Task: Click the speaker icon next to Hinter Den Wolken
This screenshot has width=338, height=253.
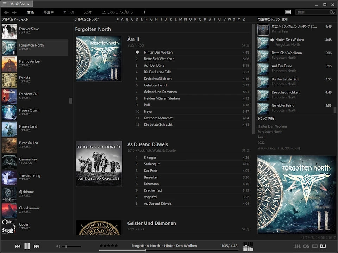Action: [x=137, y=52]
